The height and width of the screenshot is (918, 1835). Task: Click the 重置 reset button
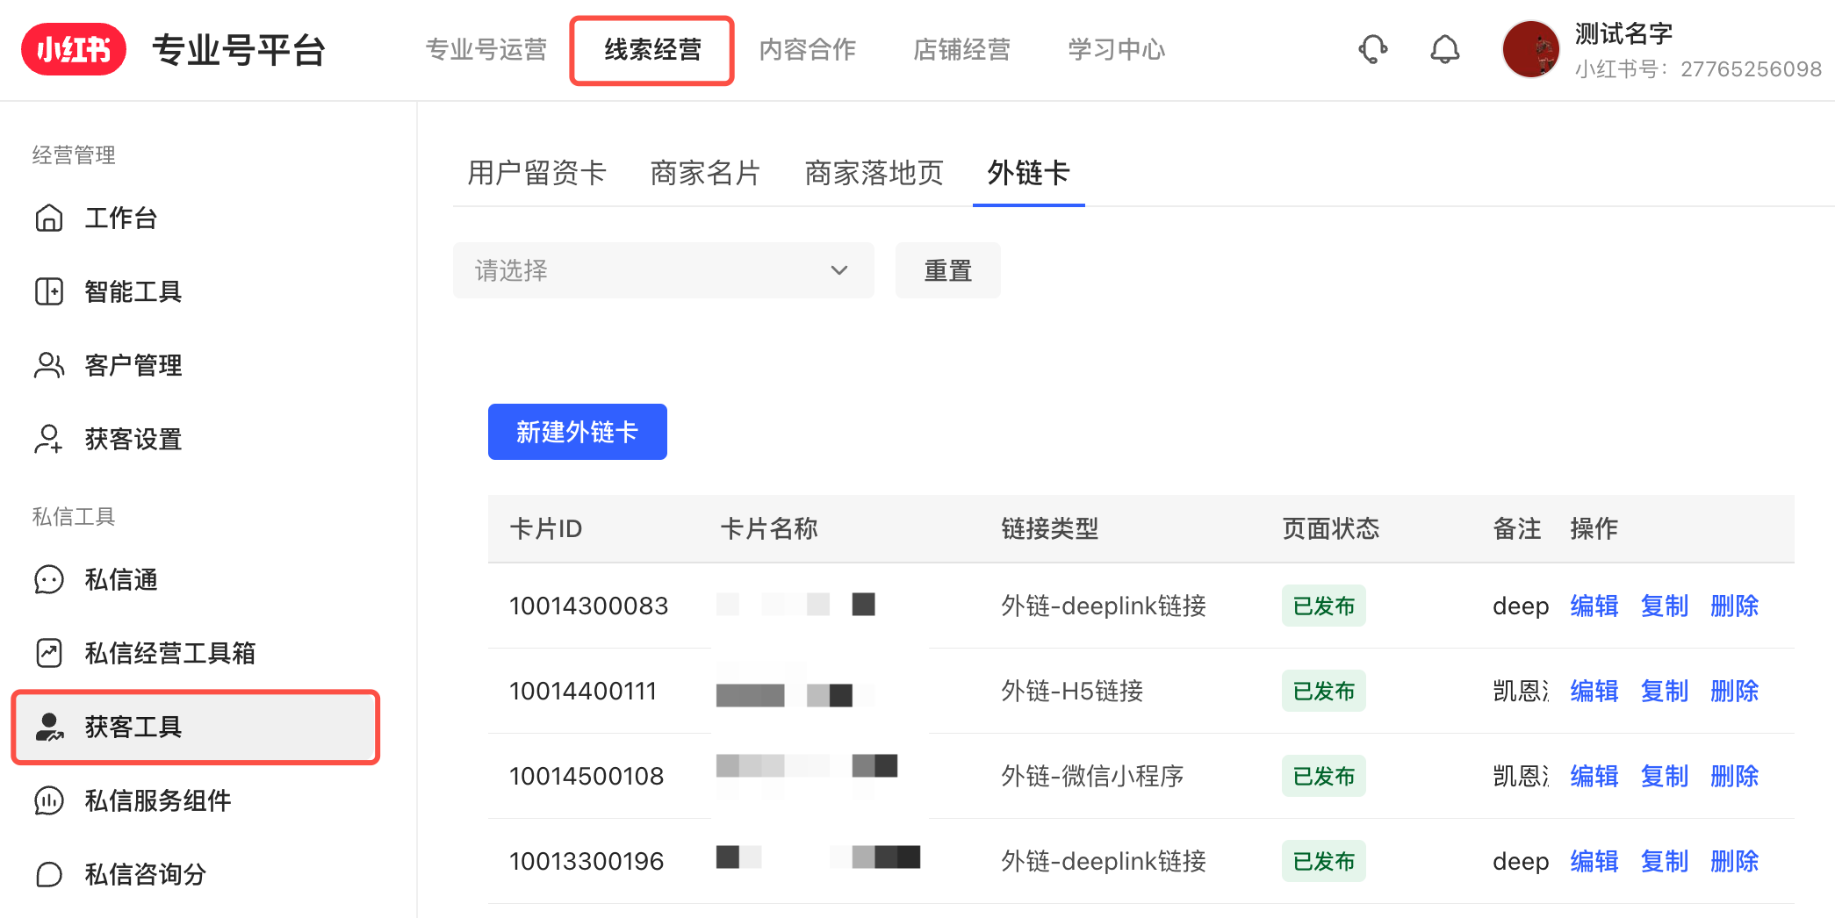coord(948,270)
